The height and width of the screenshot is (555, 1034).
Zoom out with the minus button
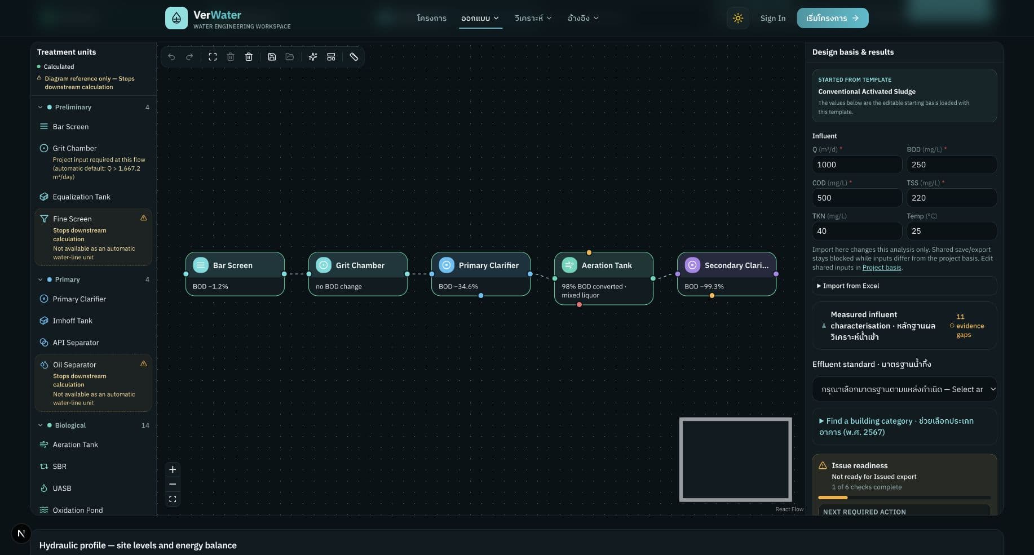[x=173, y=484]
